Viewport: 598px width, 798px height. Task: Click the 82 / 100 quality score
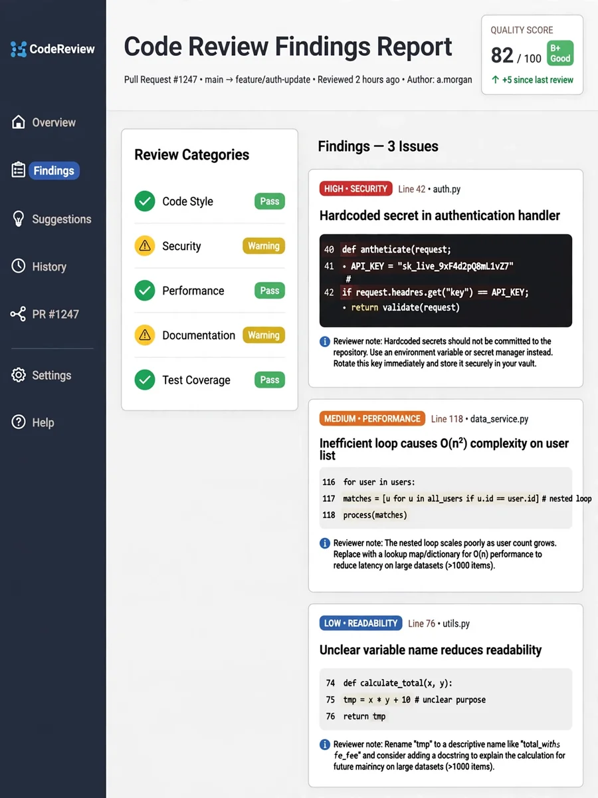tap(516, 56)
